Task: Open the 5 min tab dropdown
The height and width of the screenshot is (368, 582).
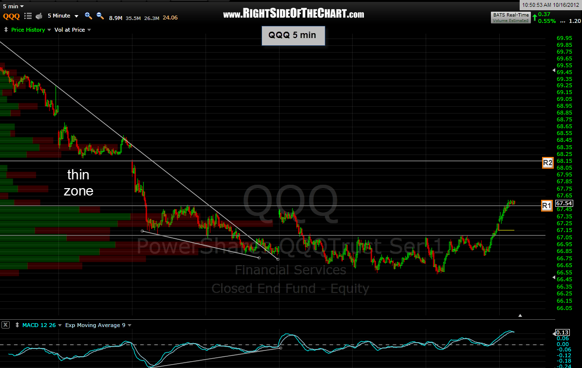Action: point(22,6)
